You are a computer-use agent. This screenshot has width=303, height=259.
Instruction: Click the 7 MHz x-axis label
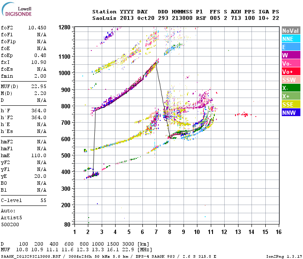click(156, 232)
